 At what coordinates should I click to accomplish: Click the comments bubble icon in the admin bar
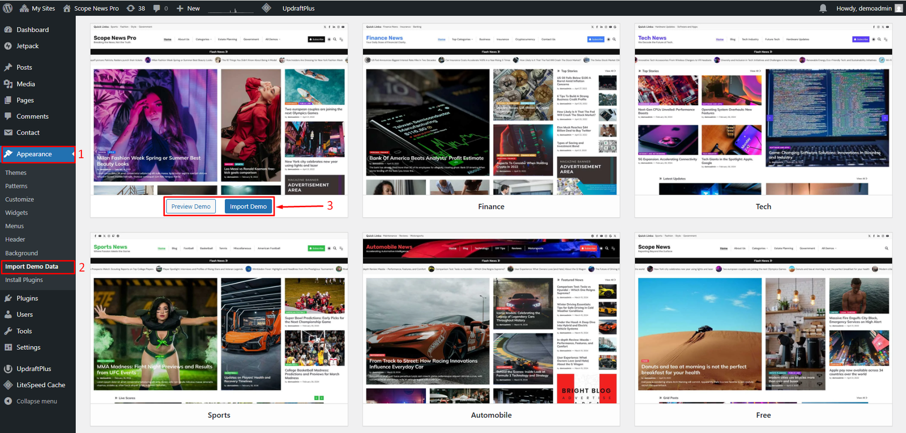pyautogui.click(x=157, y=8)
